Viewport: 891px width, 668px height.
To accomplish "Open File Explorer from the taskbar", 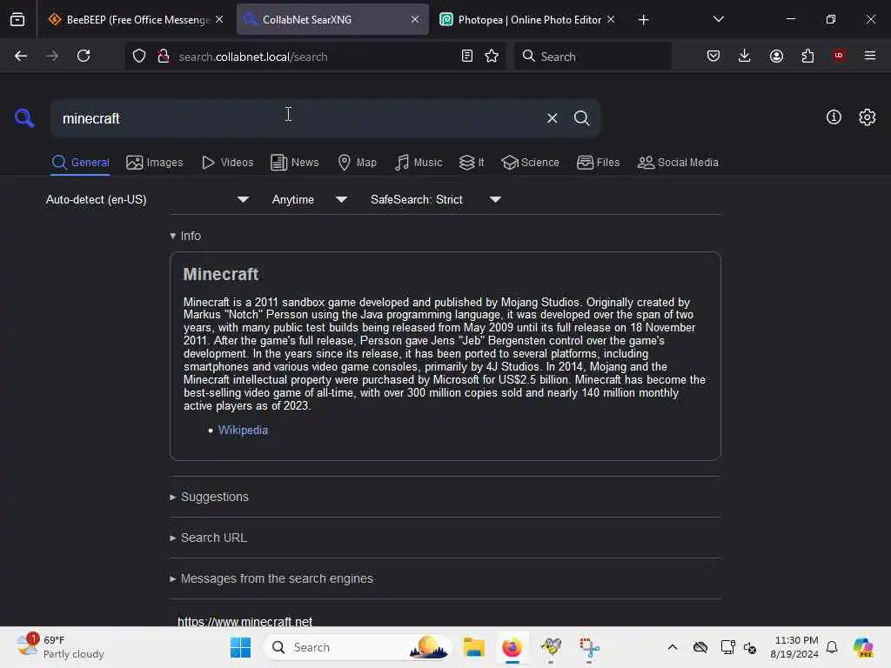I will click(x=473, y=647).
